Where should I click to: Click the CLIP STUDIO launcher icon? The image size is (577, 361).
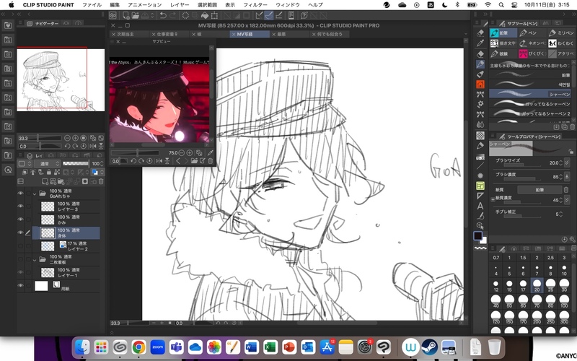coord(113,15)
